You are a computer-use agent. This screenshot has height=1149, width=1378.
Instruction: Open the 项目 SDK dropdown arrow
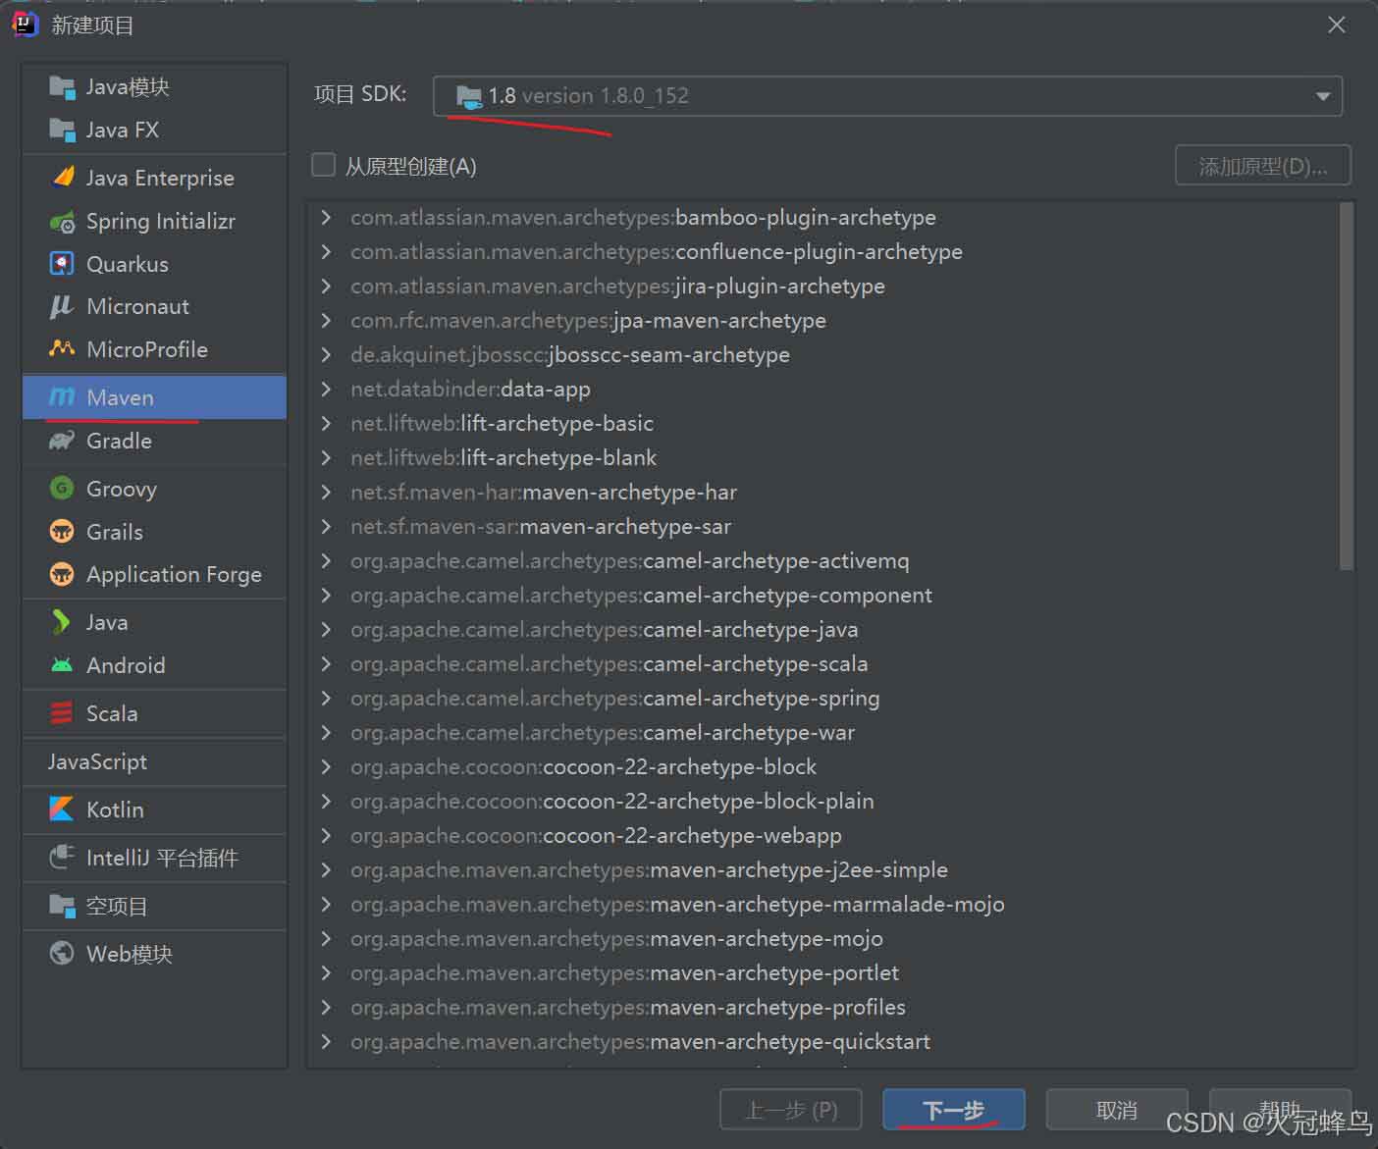[1322, 96]
